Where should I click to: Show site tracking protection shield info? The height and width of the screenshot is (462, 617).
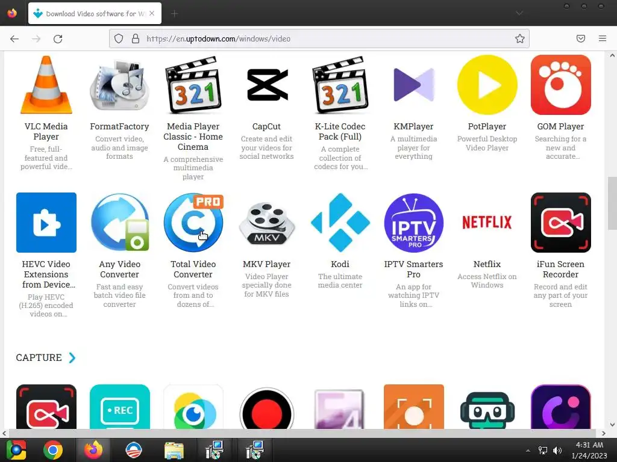coord(119,38)
